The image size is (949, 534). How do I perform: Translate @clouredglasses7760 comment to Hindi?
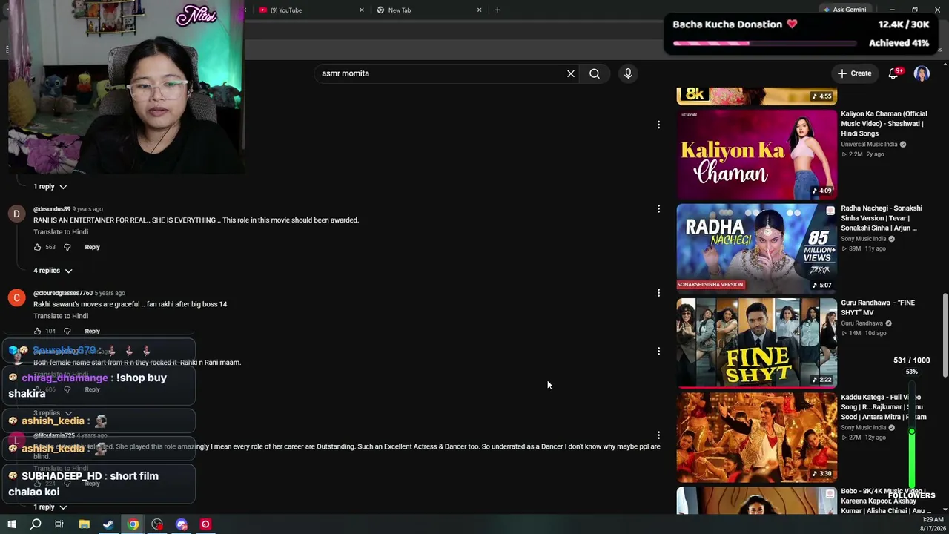[61, 316]
